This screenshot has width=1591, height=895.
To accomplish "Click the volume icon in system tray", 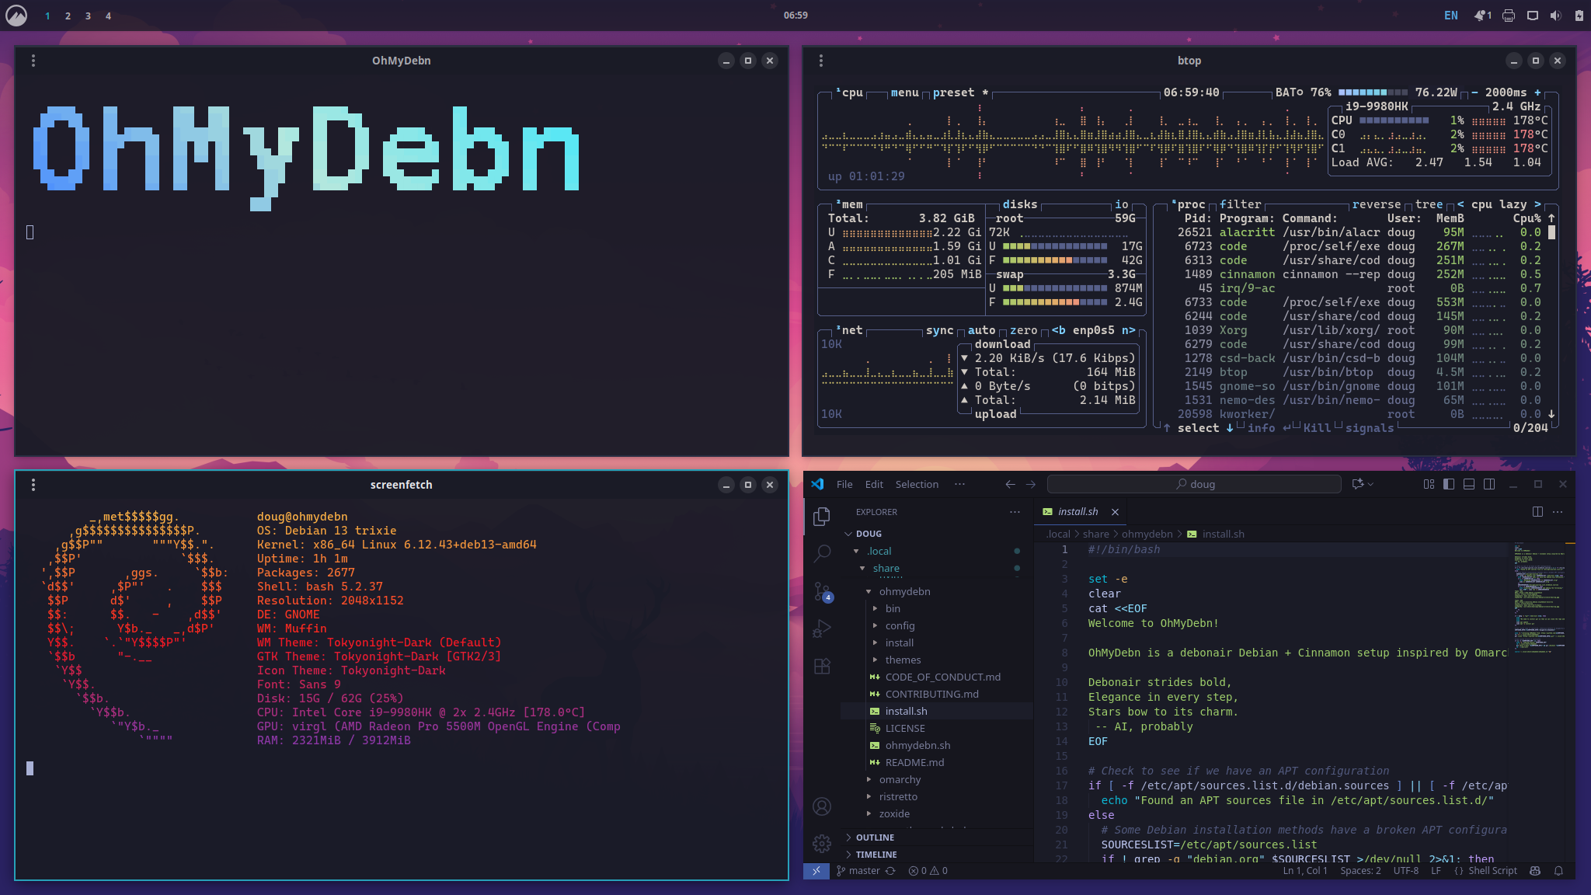I will pyautogui.click(x=1555, y=16).
